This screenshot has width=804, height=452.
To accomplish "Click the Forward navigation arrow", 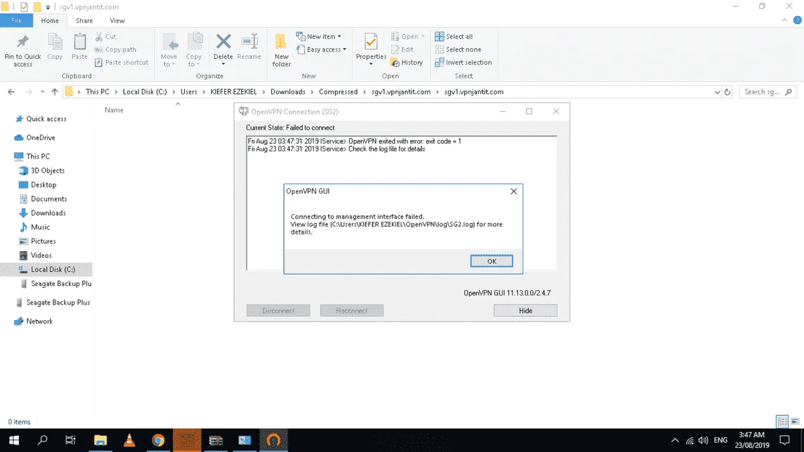I will (28, 92).
